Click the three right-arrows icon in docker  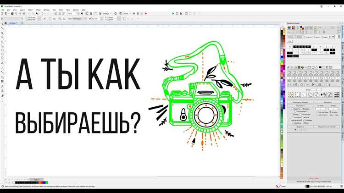click(337, 94)
